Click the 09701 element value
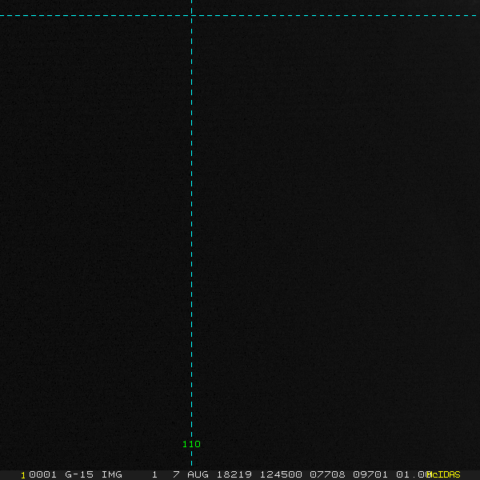This screenshot has width=480, height=480. tap(370, 474)
